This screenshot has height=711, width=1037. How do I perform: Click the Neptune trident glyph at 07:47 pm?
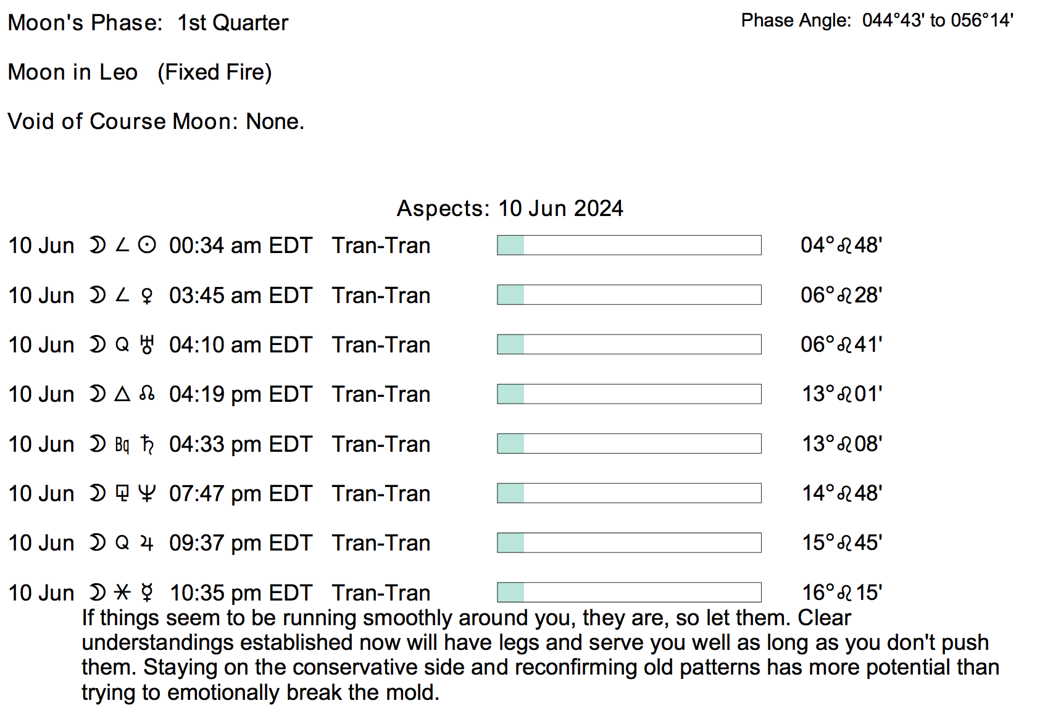pyautogui.click(x=147, y=493)
